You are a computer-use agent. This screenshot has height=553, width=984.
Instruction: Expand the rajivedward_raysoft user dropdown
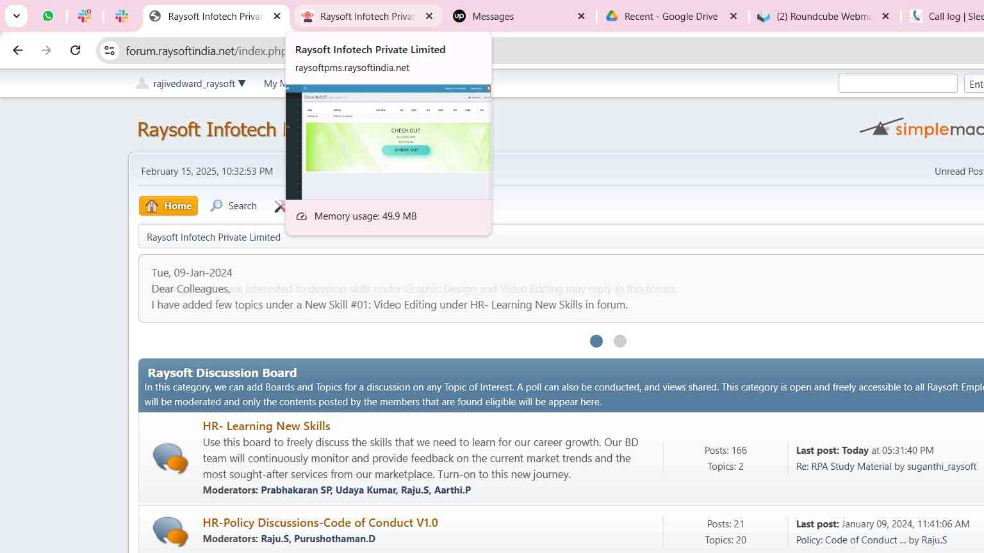tap(199, 84)
